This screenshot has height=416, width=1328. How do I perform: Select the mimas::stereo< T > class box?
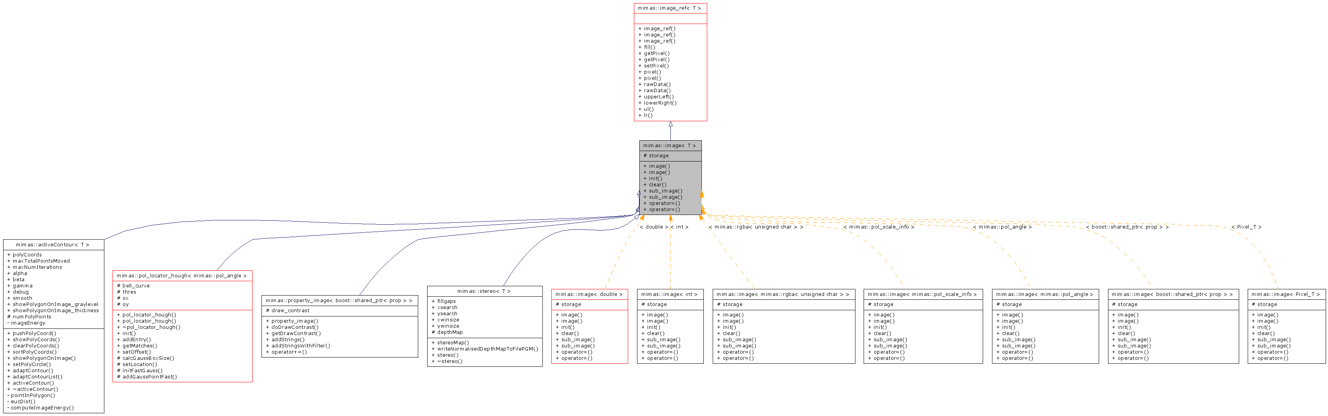(x=485, y=291)
